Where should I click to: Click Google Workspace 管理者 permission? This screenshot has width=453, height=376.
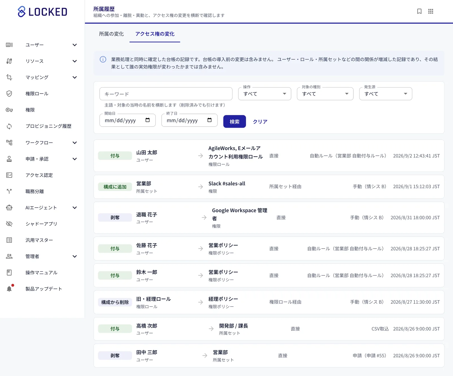(x=240, y=214)
